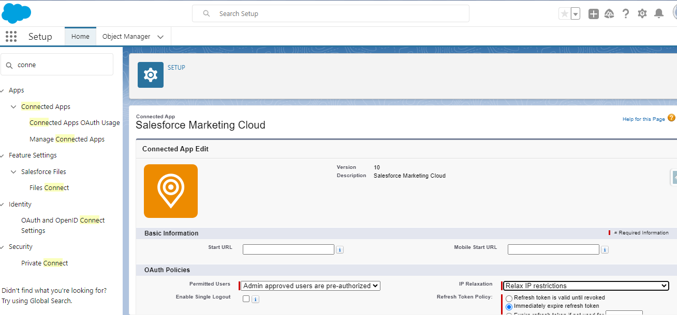This screenshot has height=315, width=677.
Task: Open Setup notifications bell
Action: coord(658,13)
